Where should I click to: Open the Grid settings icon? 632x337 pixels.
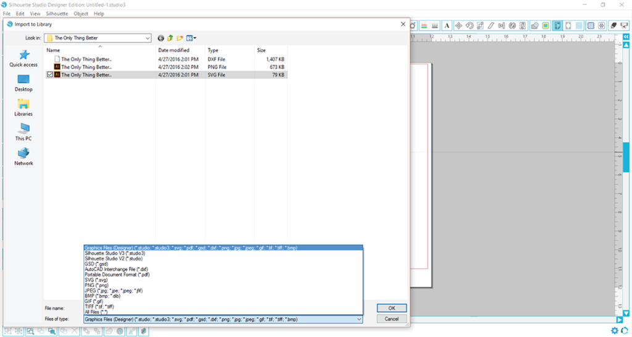tap(579, 26)
